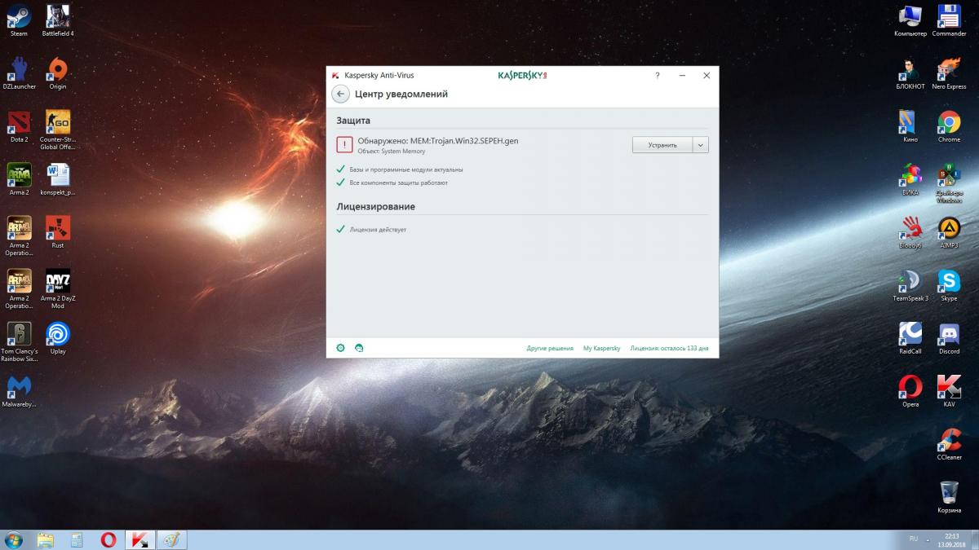Click Лицензия: осталось 133 дня link

669,348
